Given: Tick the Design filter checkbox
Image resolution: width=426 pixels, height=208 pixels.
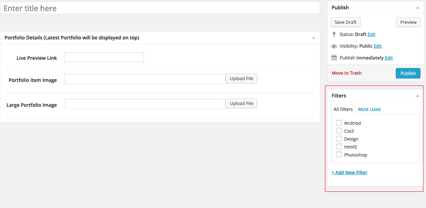Looking at the screenshot, I should point(339,139).
